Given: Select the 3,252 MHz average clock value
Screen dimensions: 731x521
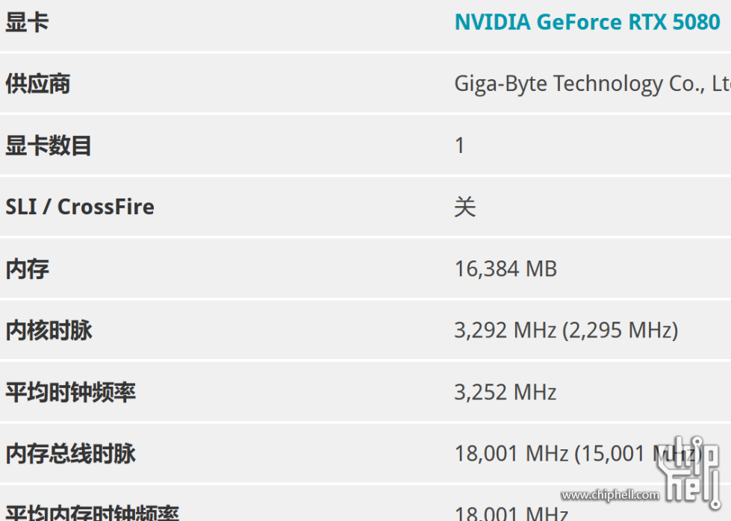Looking at the screenshot, I should (x=506, y=392).
